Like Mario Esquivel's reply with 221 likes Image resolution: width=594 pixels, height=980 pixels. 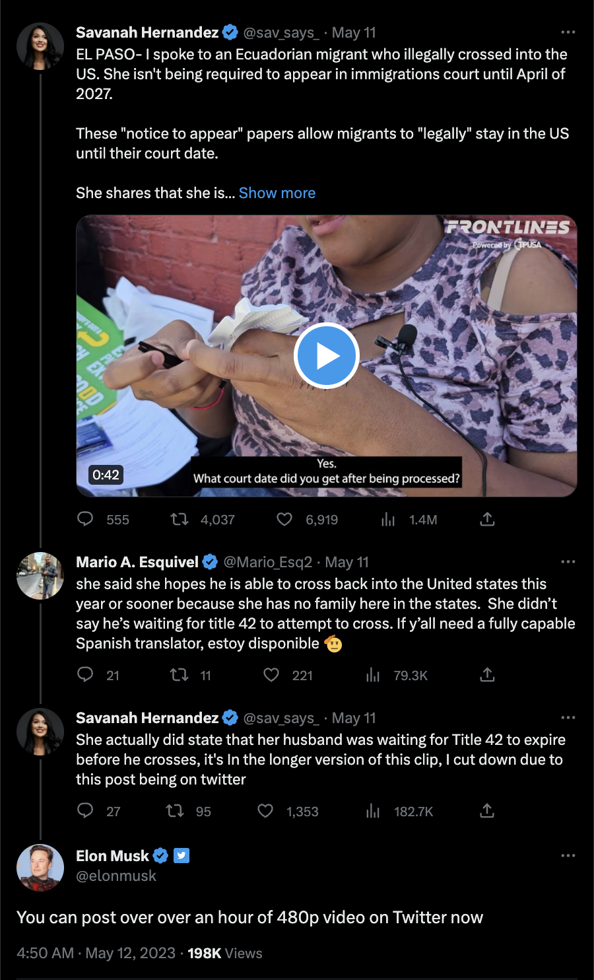[x=271, y=675]
